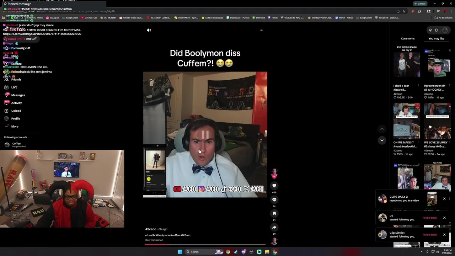The height and width of the screenshot is (256, 455).
Task: Follow back Clip District
Action: click(430, 235)
